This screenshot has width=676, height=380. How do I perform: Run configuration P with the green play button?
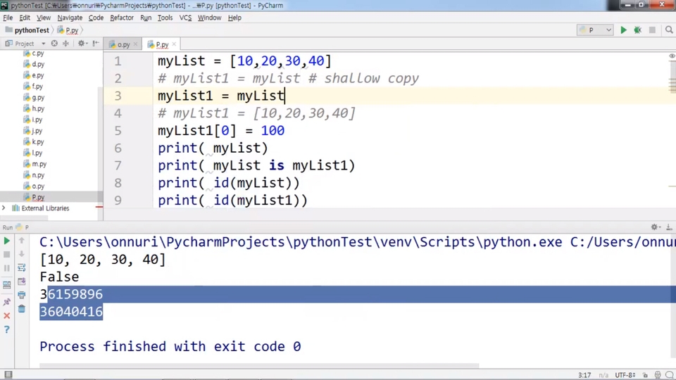(623, 30)
